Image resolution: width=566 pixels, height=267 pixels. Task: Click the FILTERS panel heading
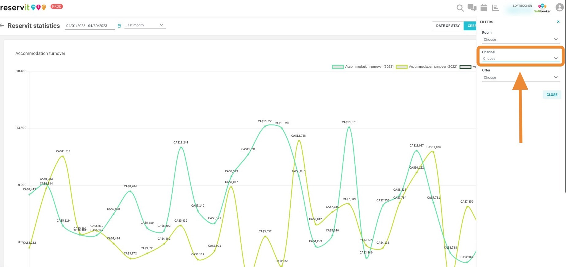[487, 22]
